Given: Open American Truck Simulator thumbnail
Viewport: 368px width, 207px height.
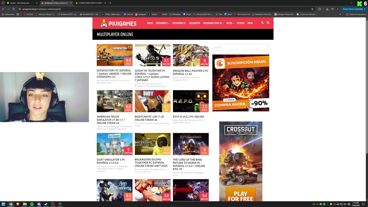Looking at the screenshot, I should 114,101.
